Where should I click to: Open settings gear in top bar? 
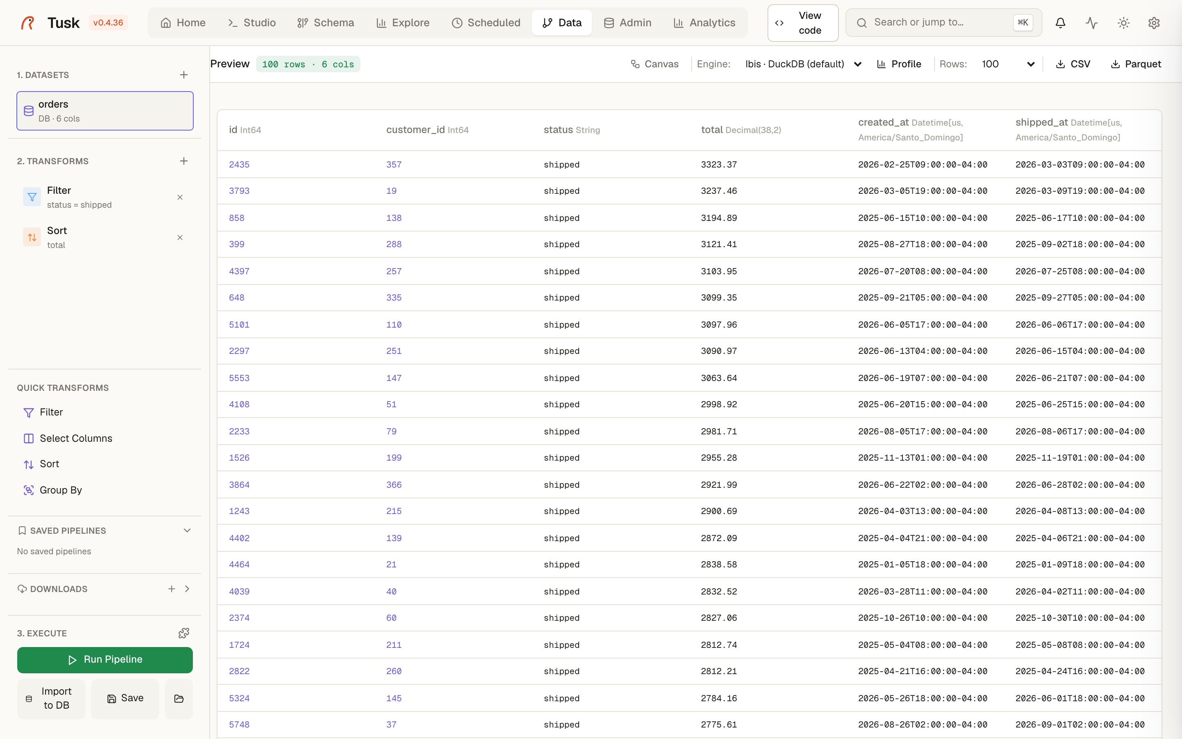click(x=1154, y=23)
